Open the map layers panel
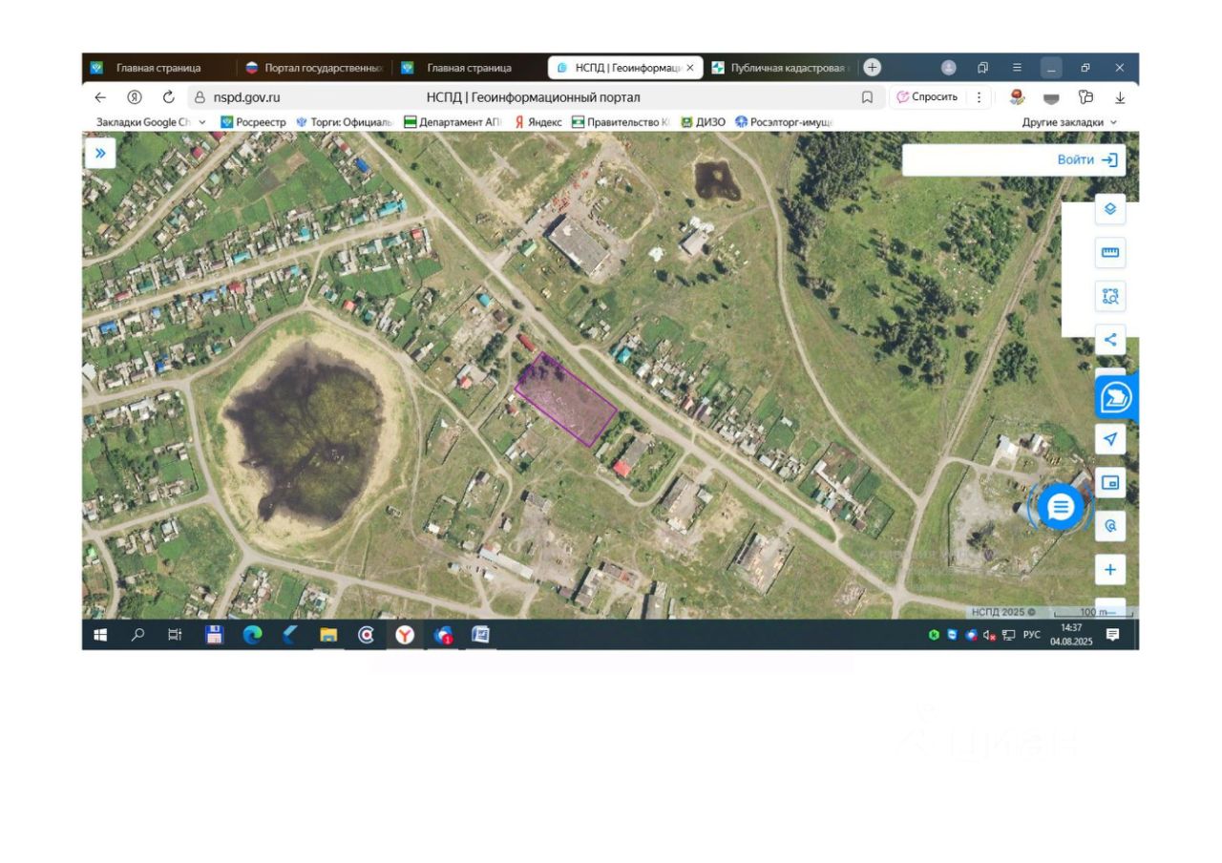Screen dimensions: 1222x863 click(1110, 209)
